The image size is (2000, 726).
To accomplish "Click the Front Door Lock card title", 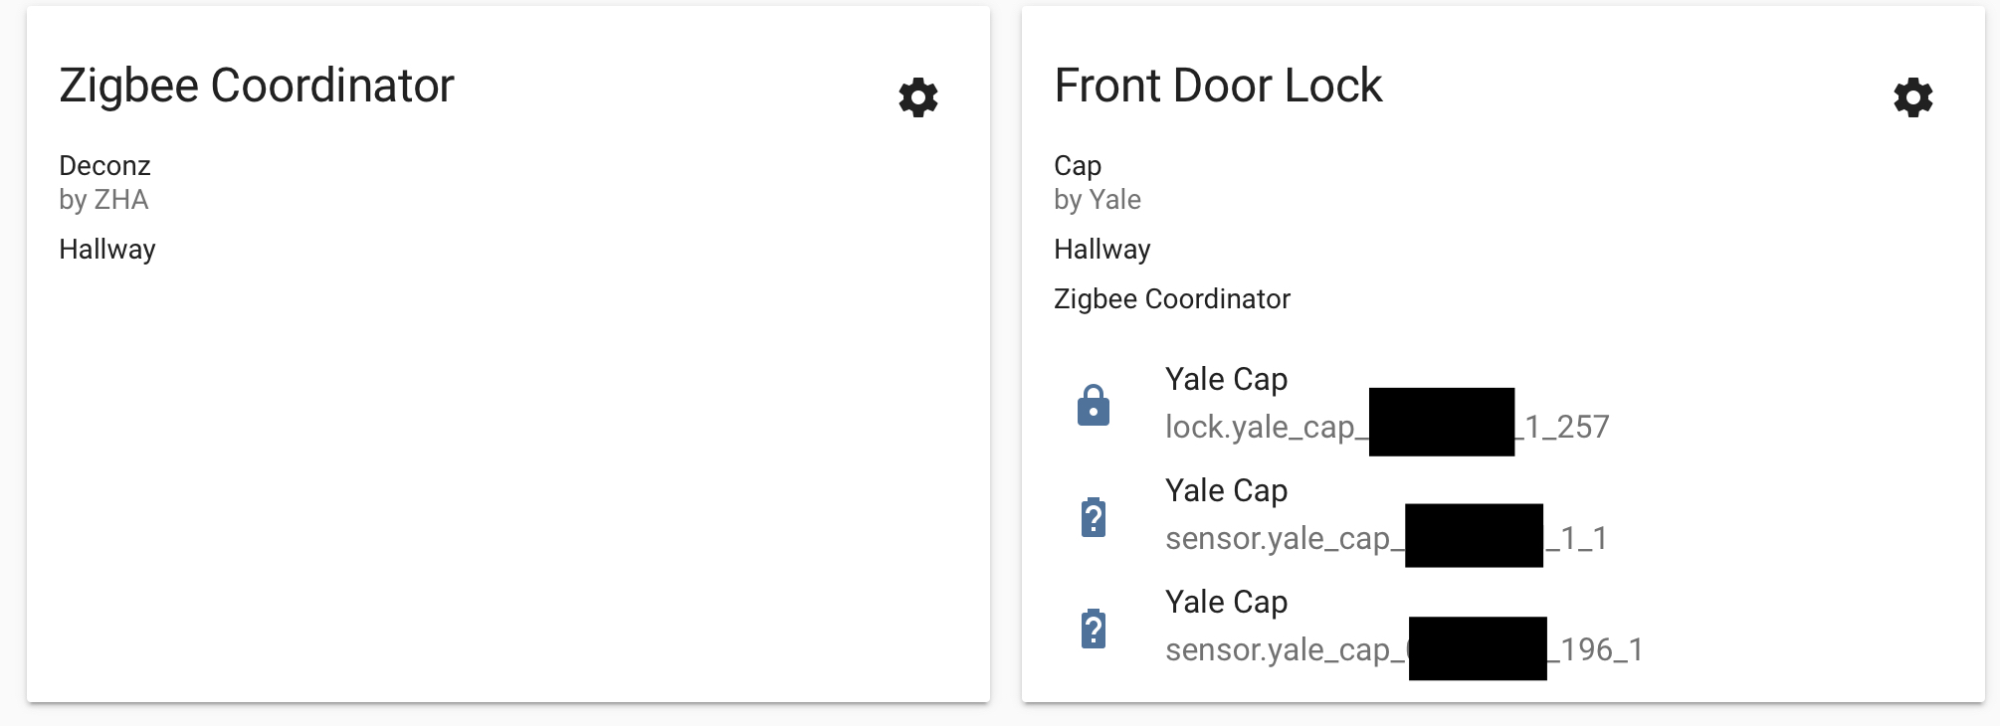I will [1218, 86].
